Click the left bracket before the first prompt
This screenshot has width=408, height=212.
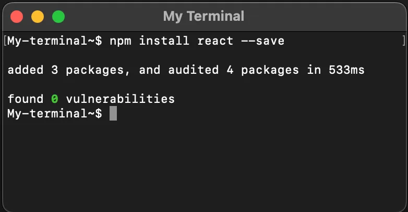pyautogui.click(x=5, y=41)
